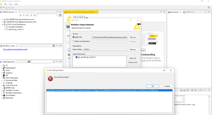The width and height of the screenshot is (212, 115).
Task: Click the greyed Save icon in main toolbar
Action: pos(6,8)
